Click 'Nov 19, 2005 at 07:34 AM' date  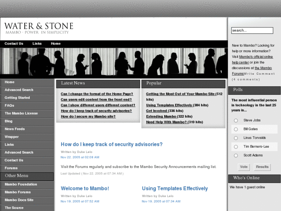click(161, 201)
